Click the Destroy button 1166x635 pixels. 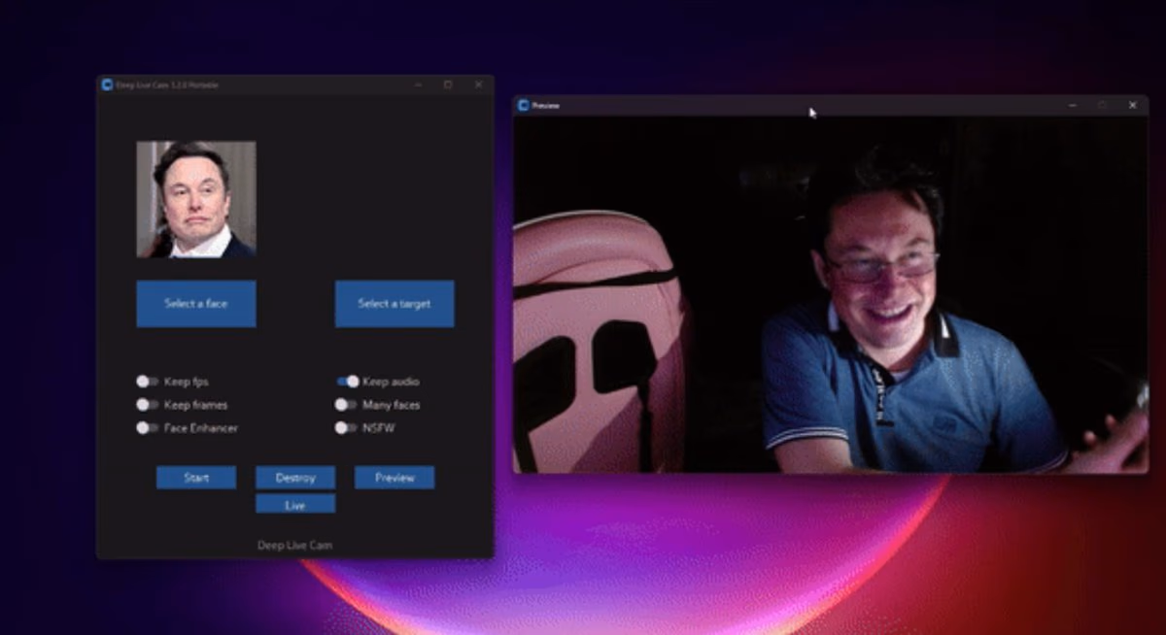coord(295,478)
